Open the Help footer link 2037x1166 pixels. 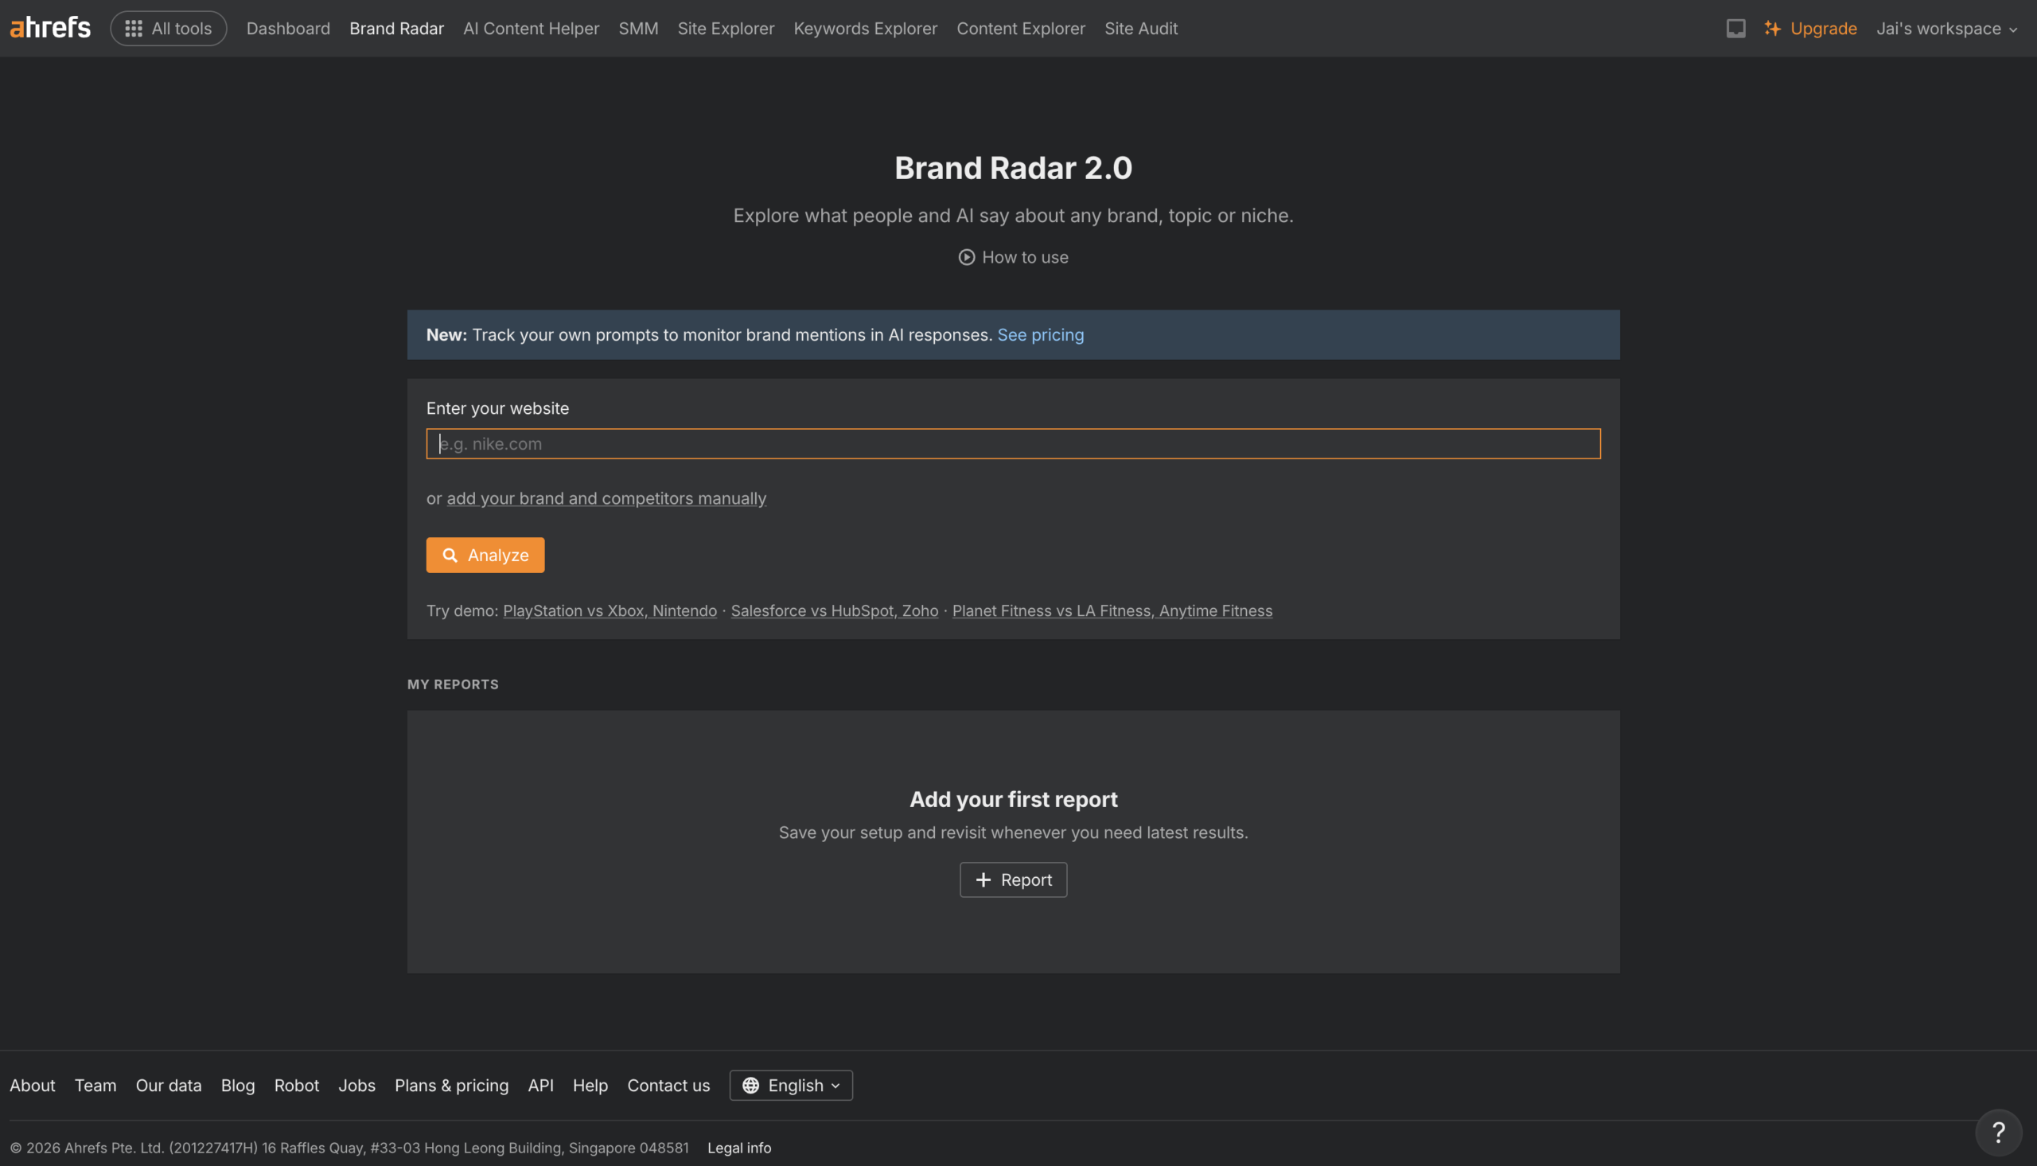[x=590, y=1085]
